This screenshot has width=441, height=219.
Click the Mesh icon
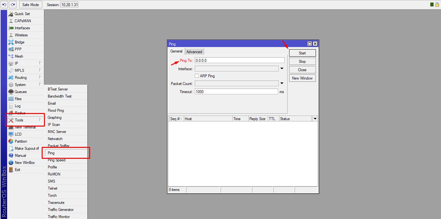11,56
